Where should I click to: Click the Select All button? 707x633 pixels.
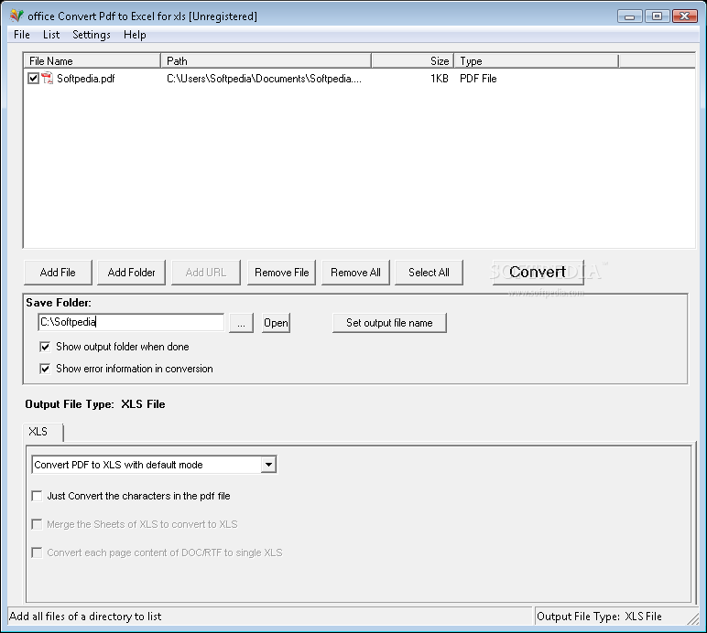tap(429, 273)
